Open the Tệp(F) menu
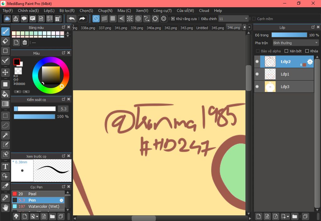Screen dimensions: 321x221 (x=8, y=10)
